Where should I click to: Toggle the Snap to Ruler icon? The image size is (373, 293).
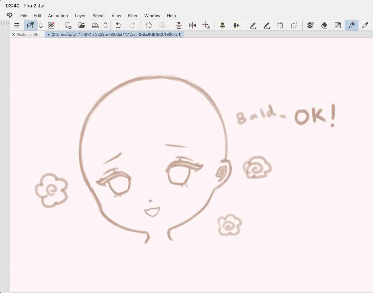(223, 26)
